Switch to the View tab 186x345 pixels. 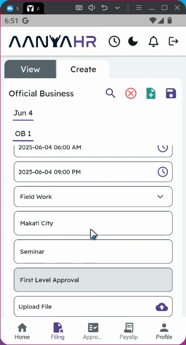30,69
